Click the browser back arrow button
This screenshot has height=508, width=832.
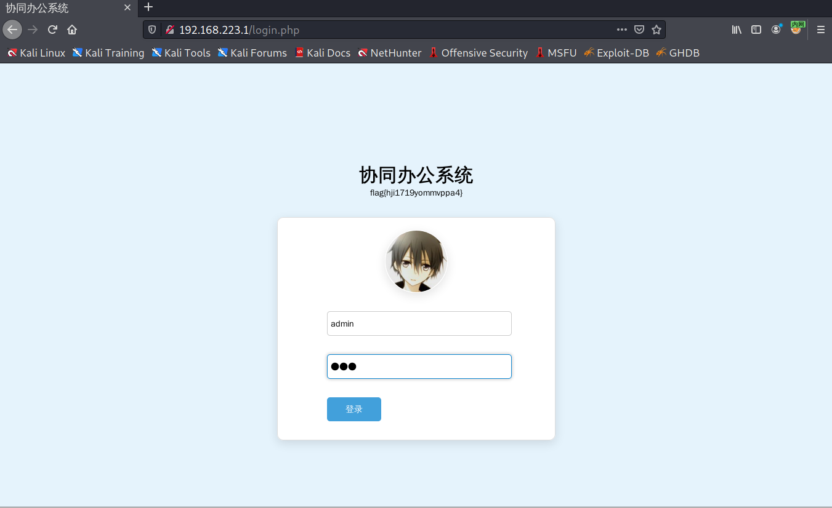(12, 30)
